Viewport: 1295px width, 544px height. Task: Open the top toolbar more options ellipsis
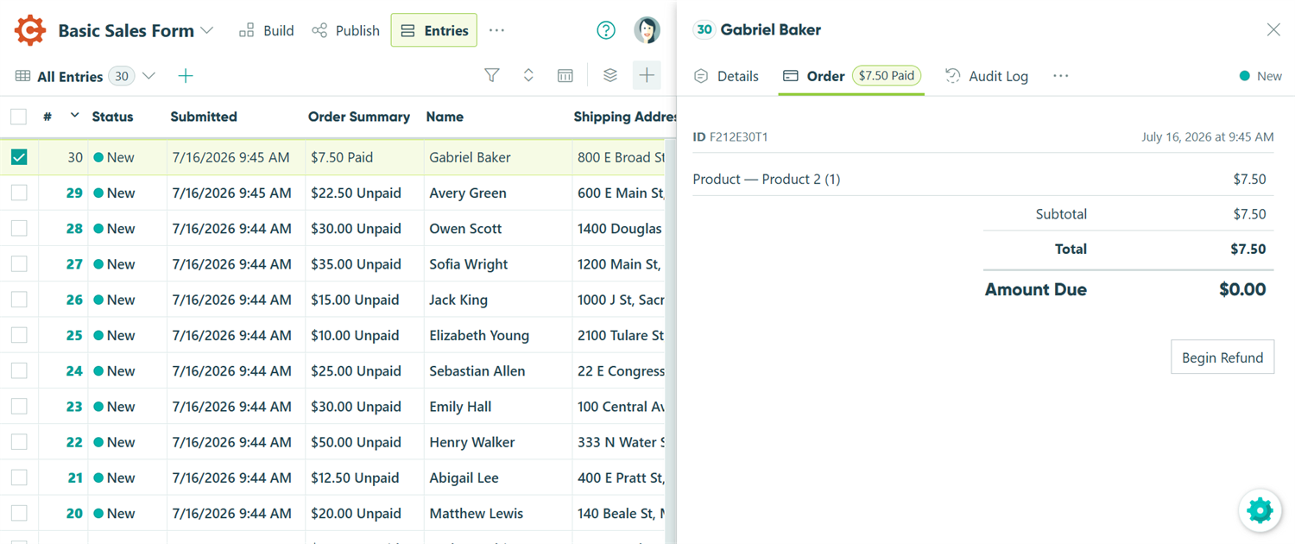496,30
